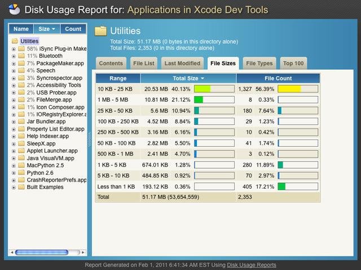361x270 pixels.
Task: Expand the Icon Composer.app node
Action: [x=14, y=107]
